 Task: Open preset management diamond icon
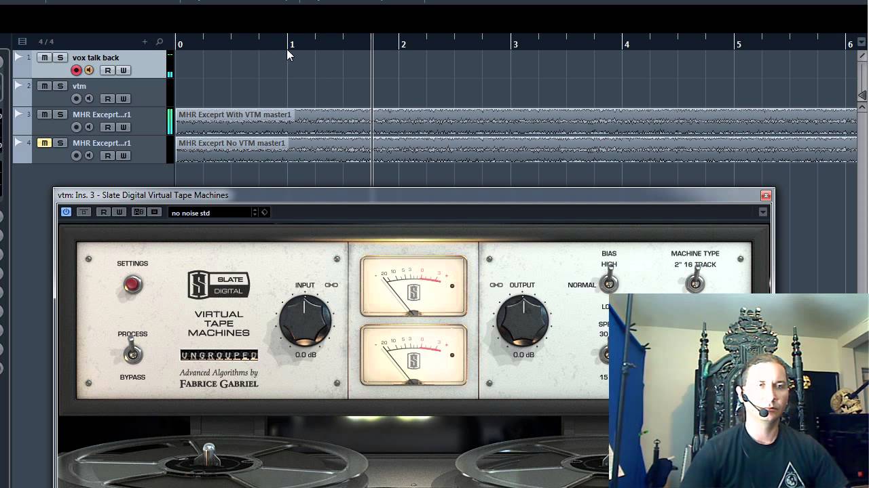coord(265,213)
